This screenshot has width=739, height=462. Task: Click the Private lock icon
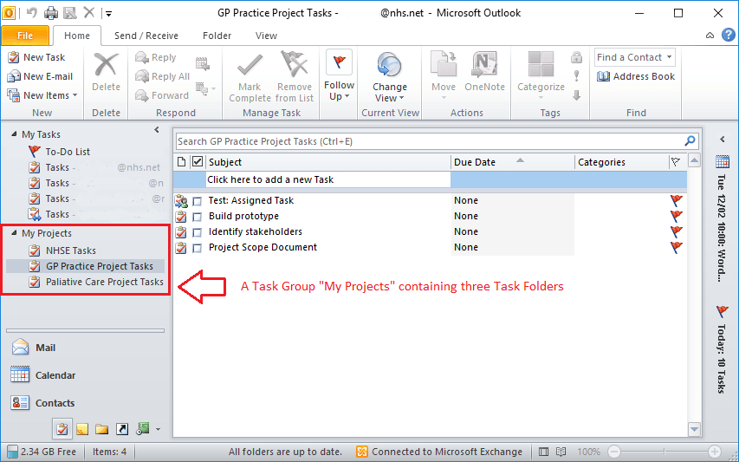pos(576,57)
